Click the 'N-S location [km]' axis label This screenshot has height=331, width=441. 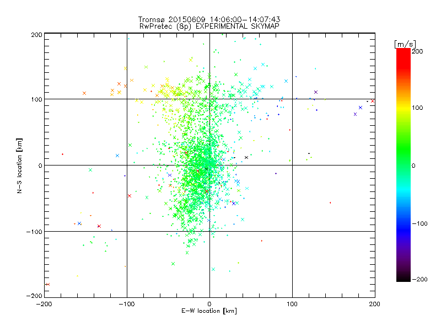(x=19, y=165)
